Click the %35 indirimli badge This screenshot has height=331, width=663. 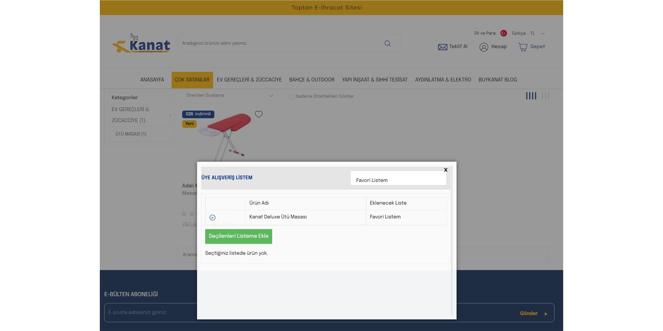[198, 114]
